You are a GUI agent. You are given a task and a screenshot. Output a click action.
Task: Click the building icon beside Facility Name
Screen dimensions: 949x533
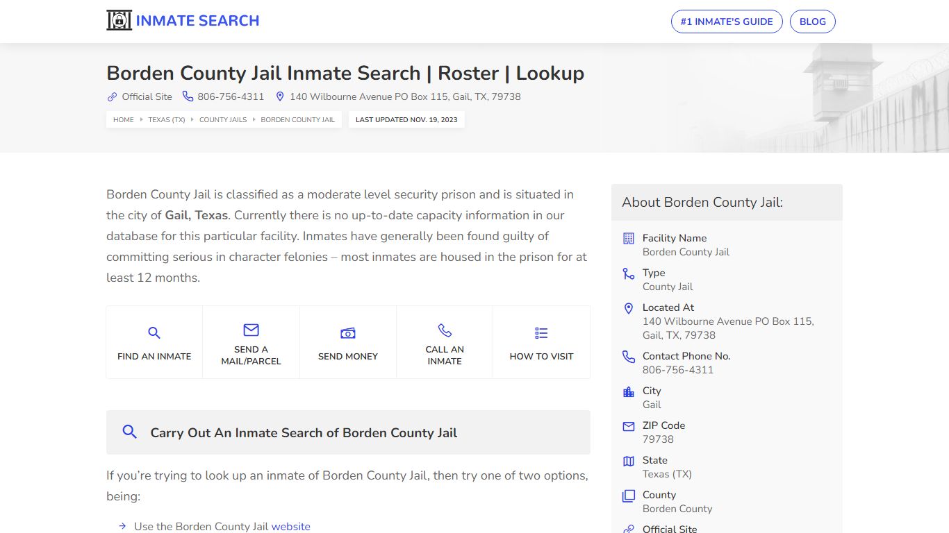(629, 238)
